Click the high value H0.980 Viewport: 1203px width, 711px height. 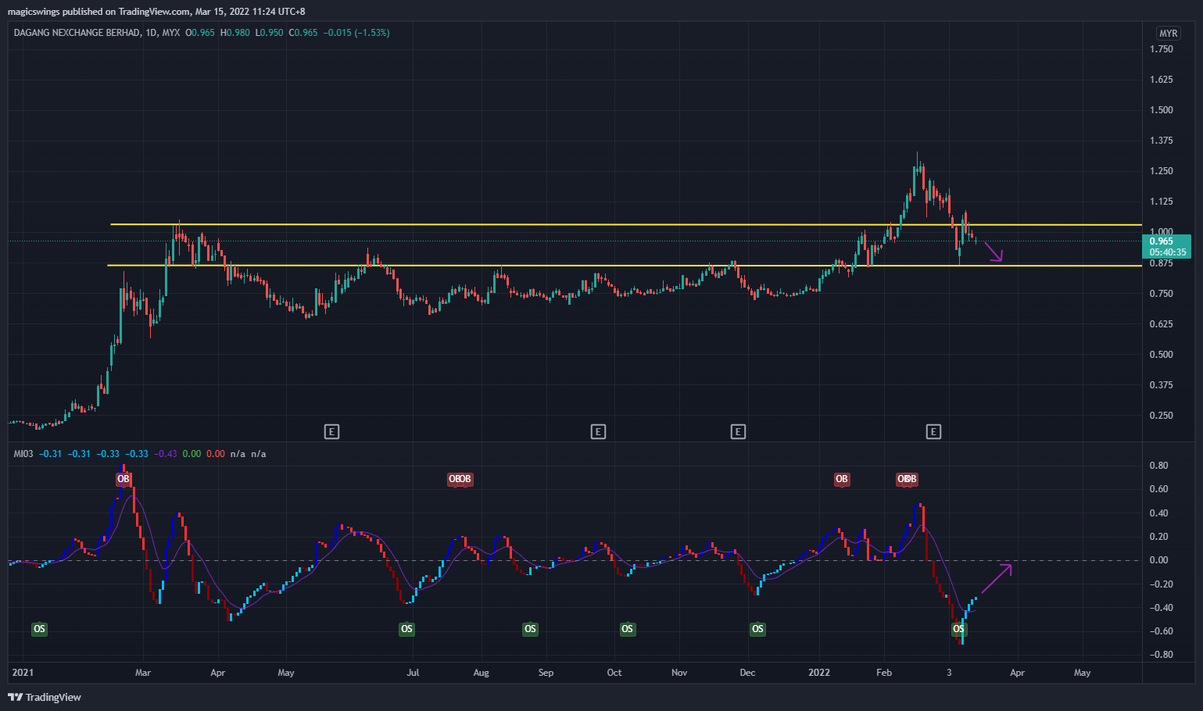coord(235,33)
